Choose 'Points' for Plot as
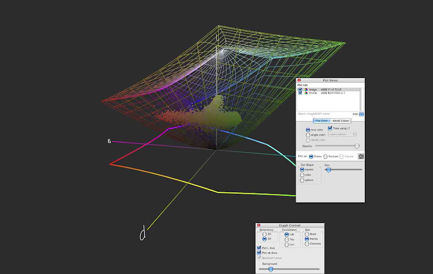 [311, 156]
